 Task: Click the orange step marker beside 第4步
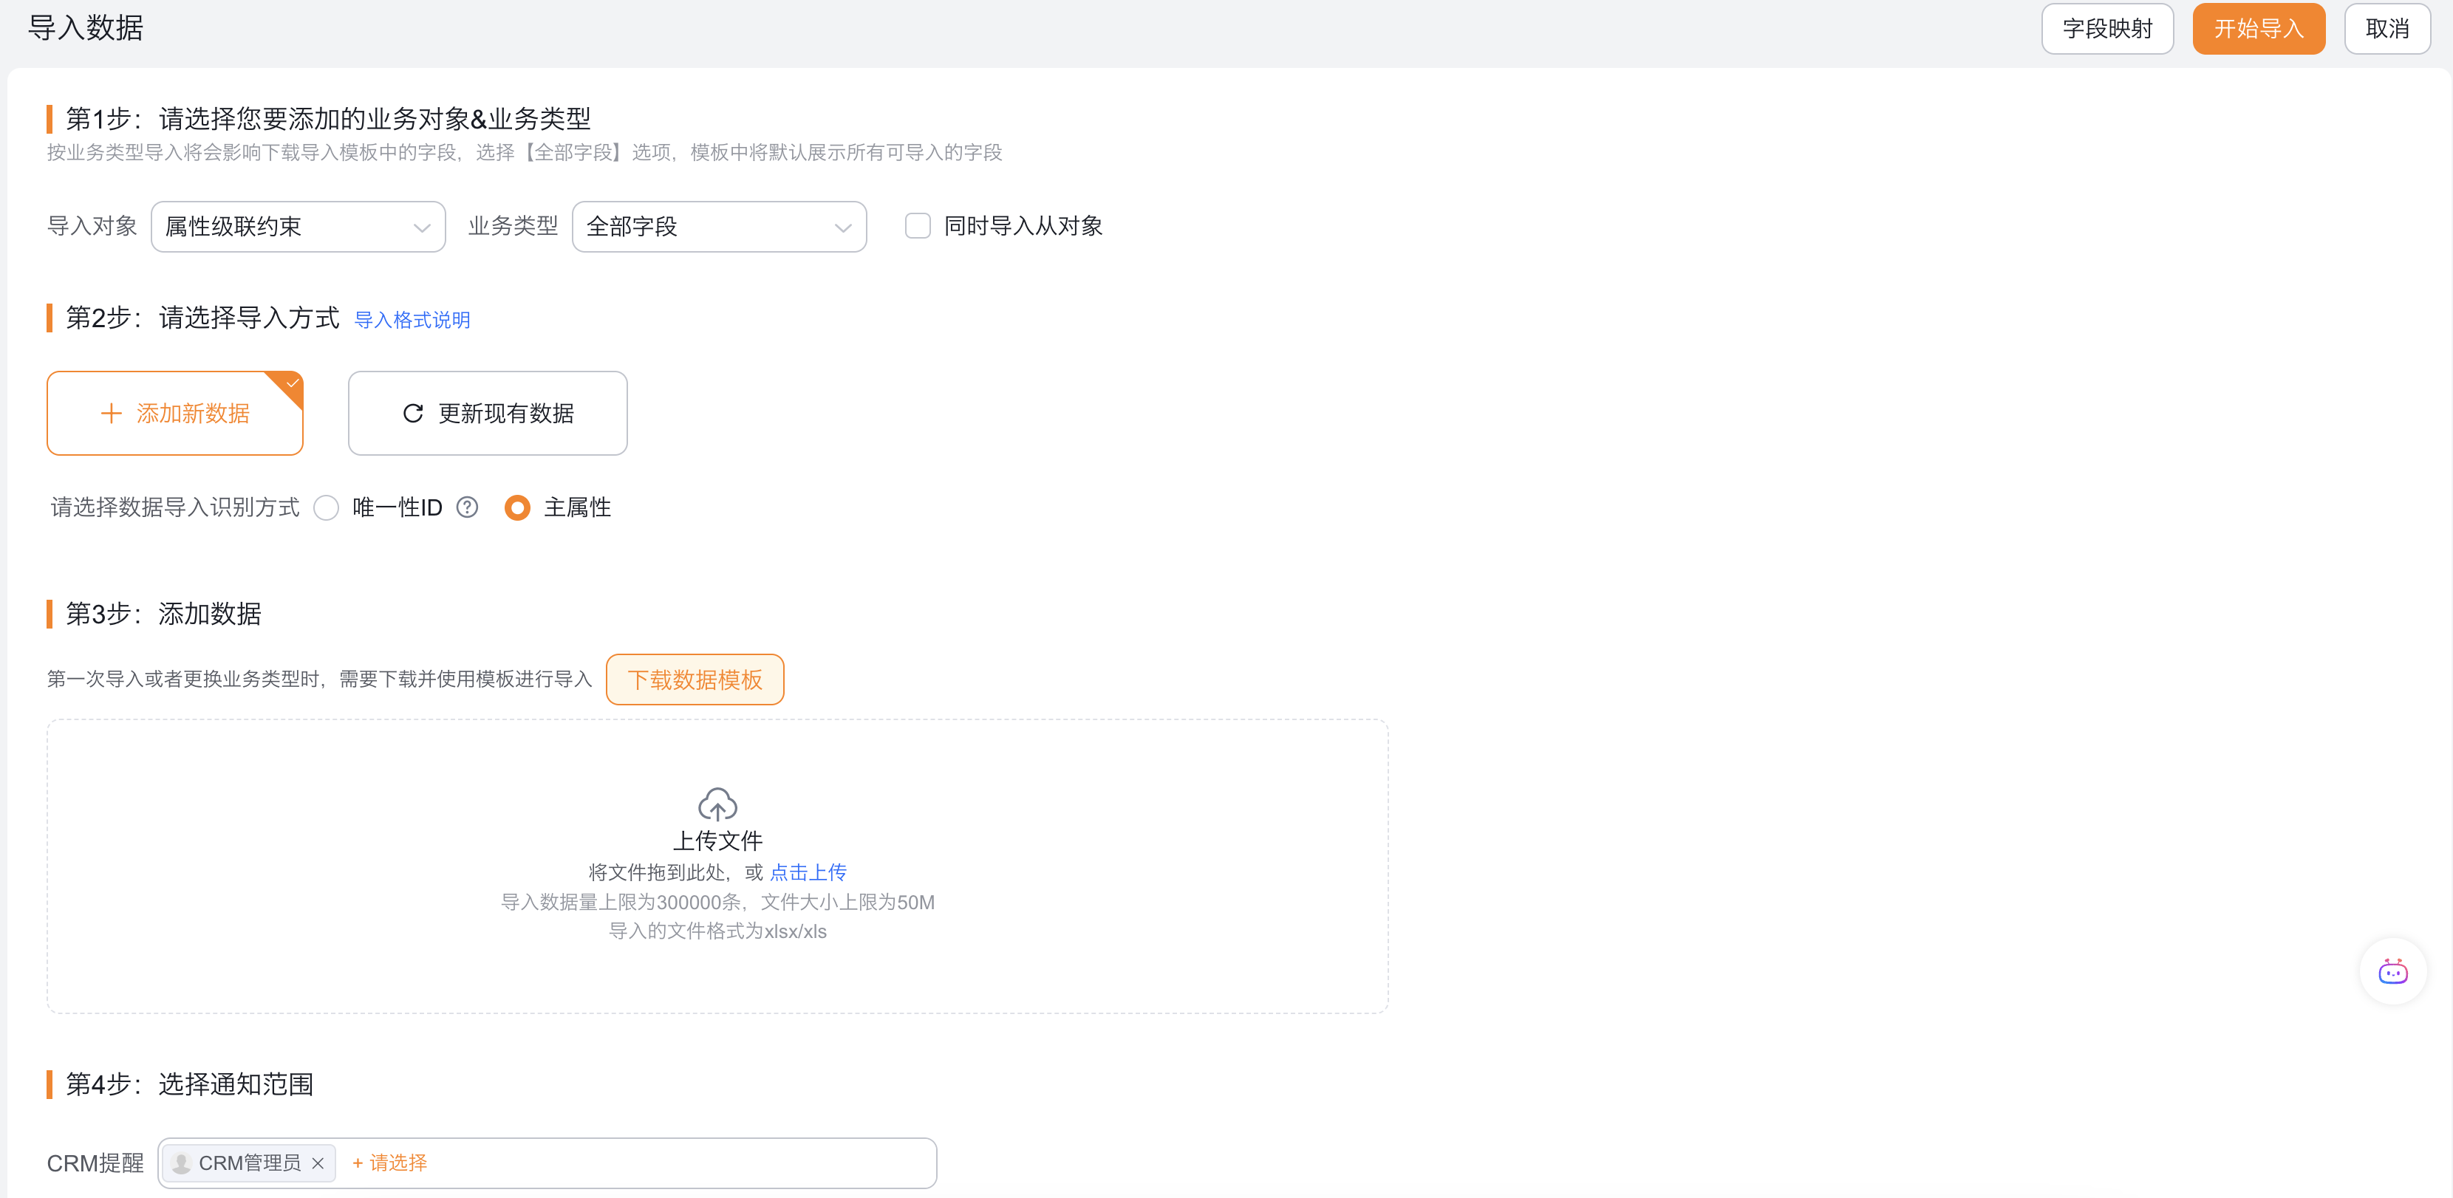(x=52, y=1084)
